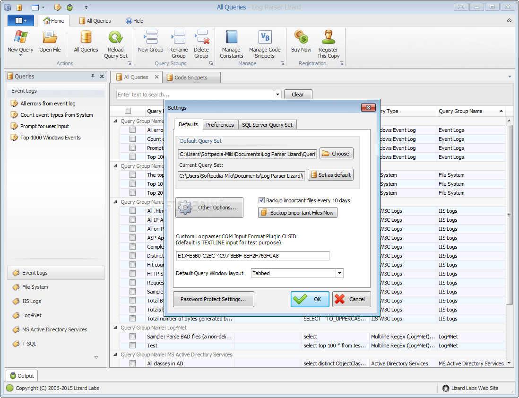The image size is (519, 398).
Task: Open the tab list dropdown at right of document tabs
Action: tap(510, 77)
